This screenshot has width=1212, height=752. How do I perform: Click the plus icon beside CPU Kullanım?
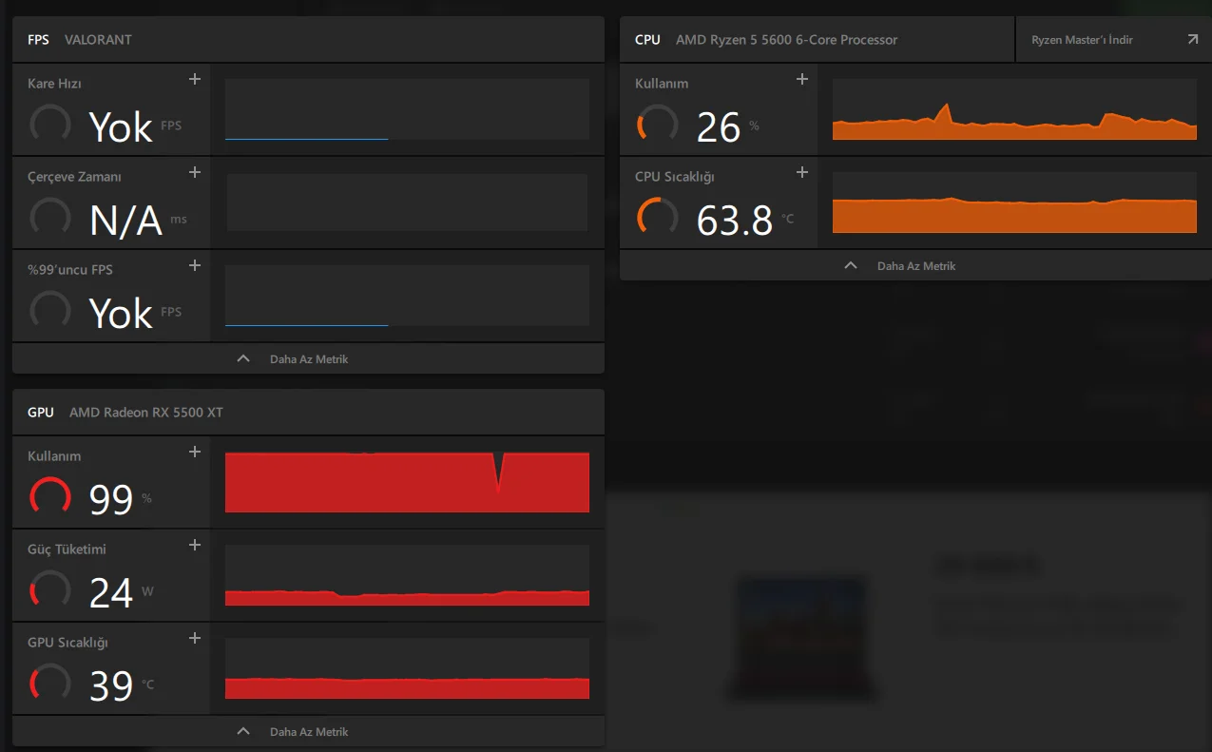click(x=802, y=79)
